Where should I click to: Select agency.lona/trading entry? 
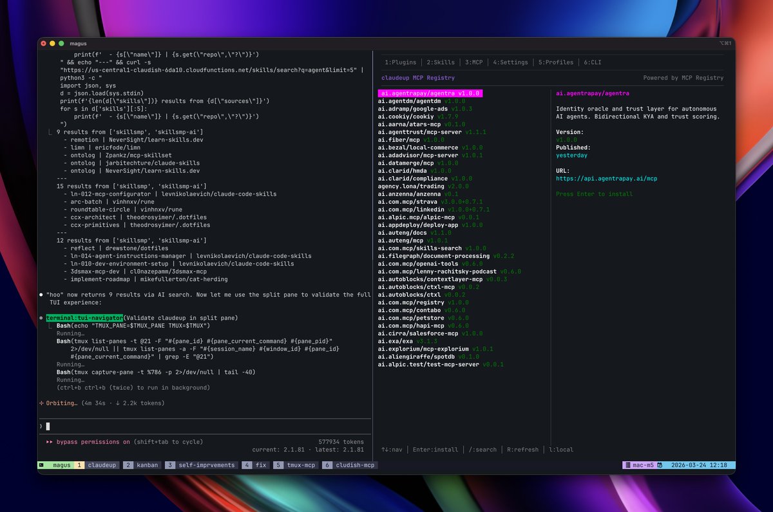tap(423, 186)
